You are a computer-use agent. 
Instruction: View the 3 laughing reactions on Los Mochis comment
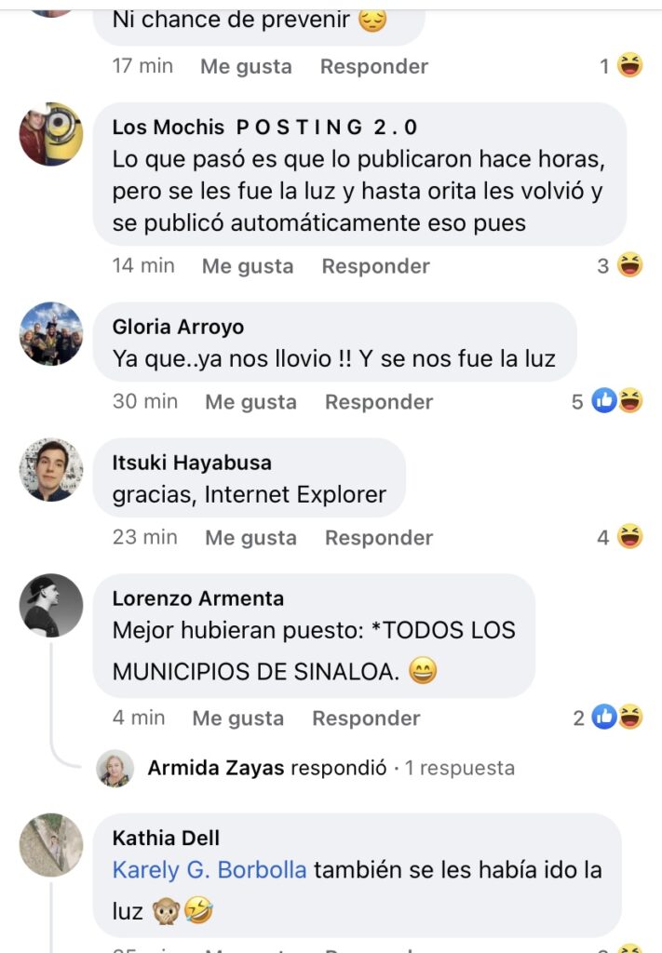point(620,265)
